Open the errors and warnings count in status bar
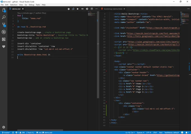The image size is (191, 134). pos(20,133)
